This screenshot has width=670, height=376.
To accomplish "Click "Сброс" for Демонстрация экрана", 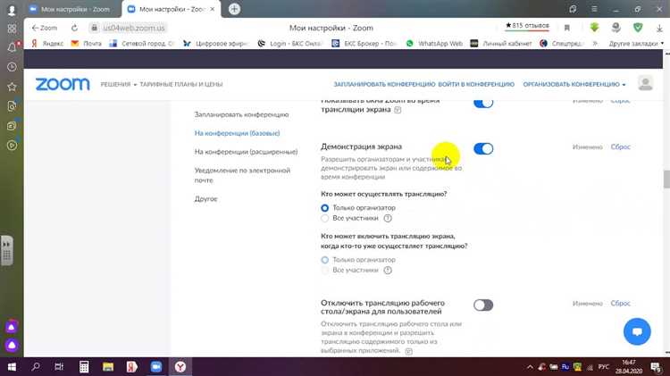I will tap(621, 147).
